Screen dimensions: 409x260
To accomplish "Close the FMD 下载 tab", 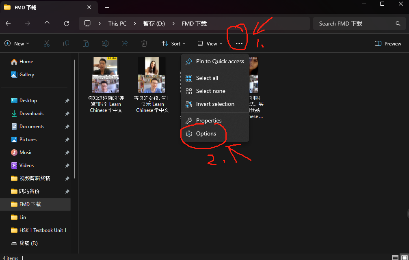I will tap(89, 7).
